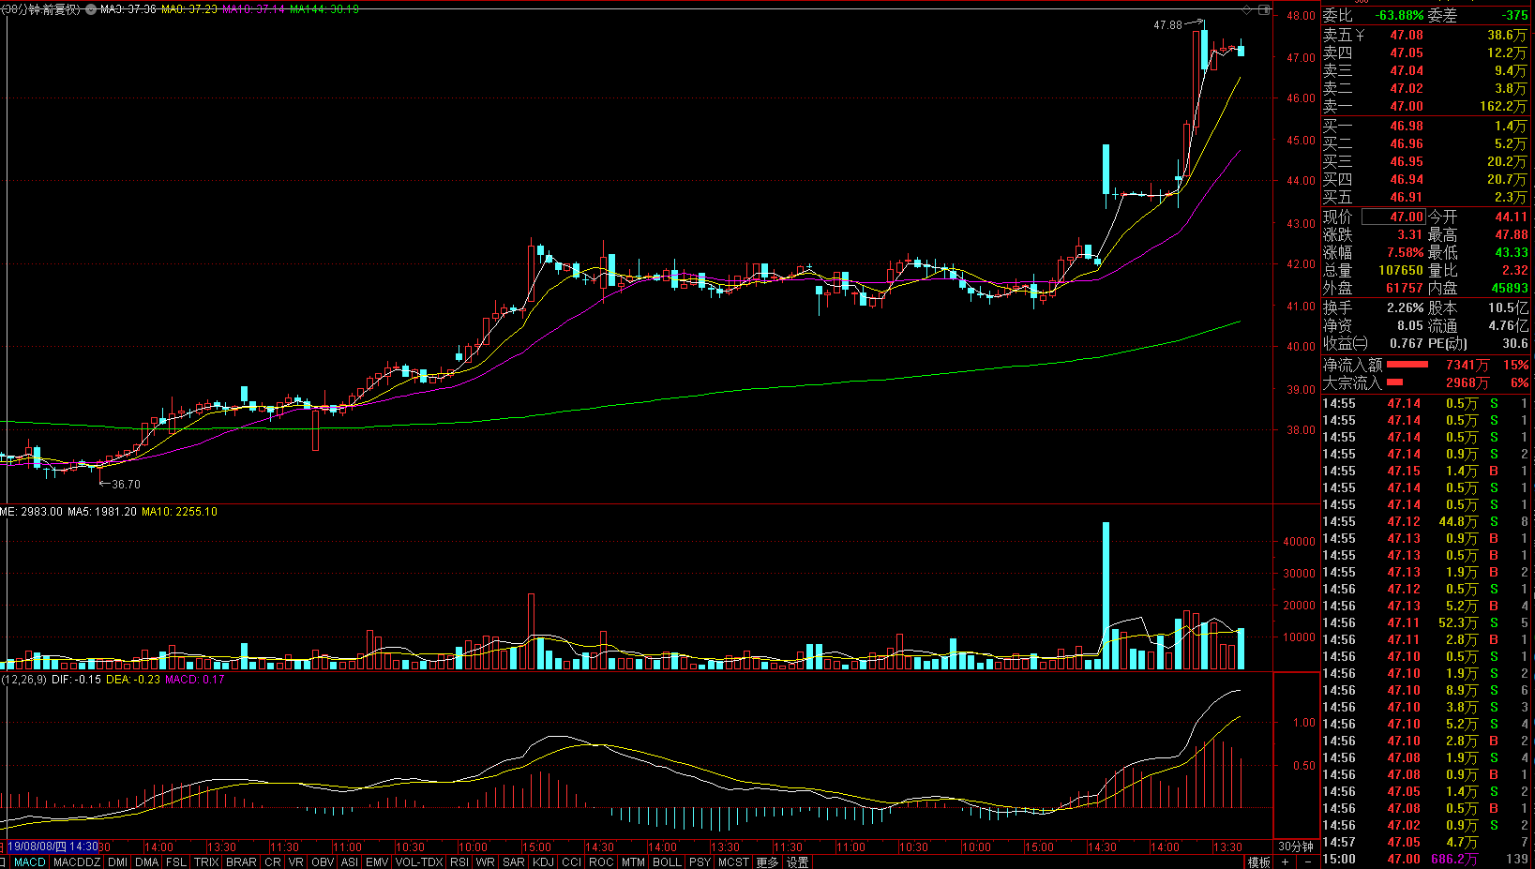Click the 14:55 trade with 44.8万
The height and width of the screenshot is (869, 1535).
(1425, 521)
